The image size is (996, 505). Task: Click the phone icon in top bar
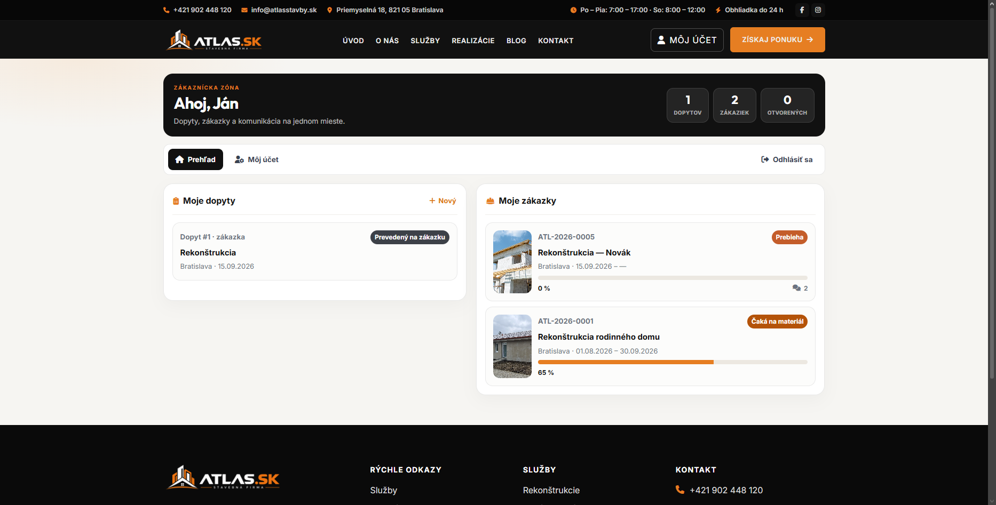point(167,10)
